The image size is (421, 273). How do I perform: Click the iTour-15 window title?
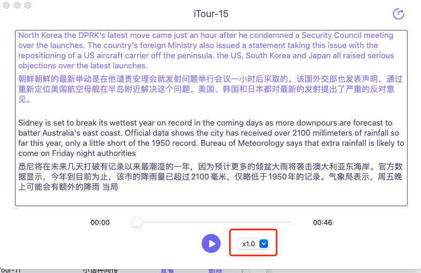click(210, 13)
